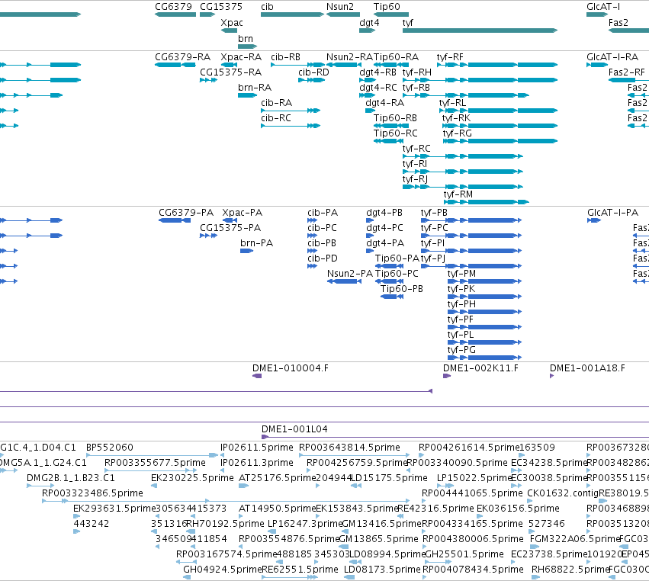Viewport: 649px width, 581px height.
Task: Click the CG15375 gene label
Action: (221, 7)
